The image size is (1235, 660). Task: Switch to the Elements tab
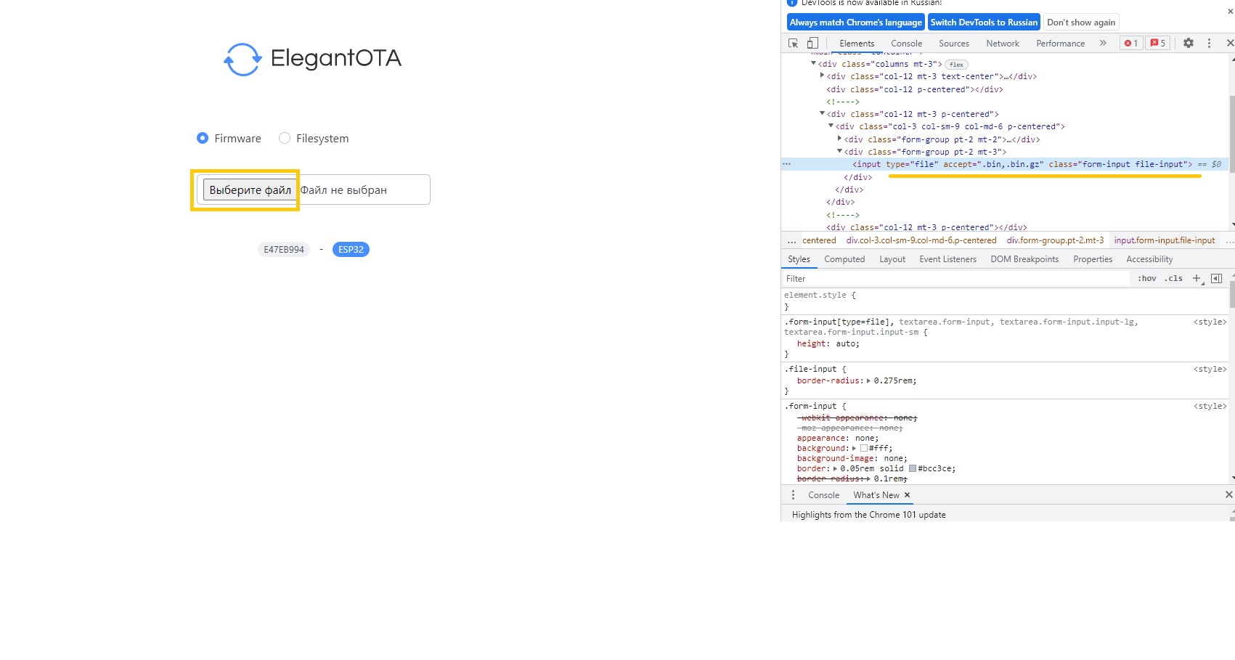[x=857, y=44]
